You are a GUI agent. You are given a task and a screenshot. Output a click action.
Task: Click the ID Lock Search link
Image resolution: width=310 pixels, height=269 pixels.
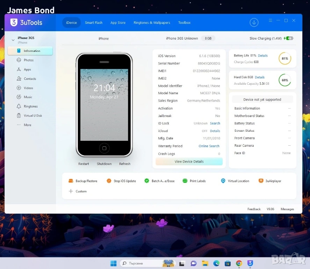[x=215, y=123]
